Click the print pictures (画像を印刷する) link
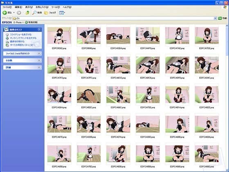This screenshot has width=229, height=172. (17, 42)
